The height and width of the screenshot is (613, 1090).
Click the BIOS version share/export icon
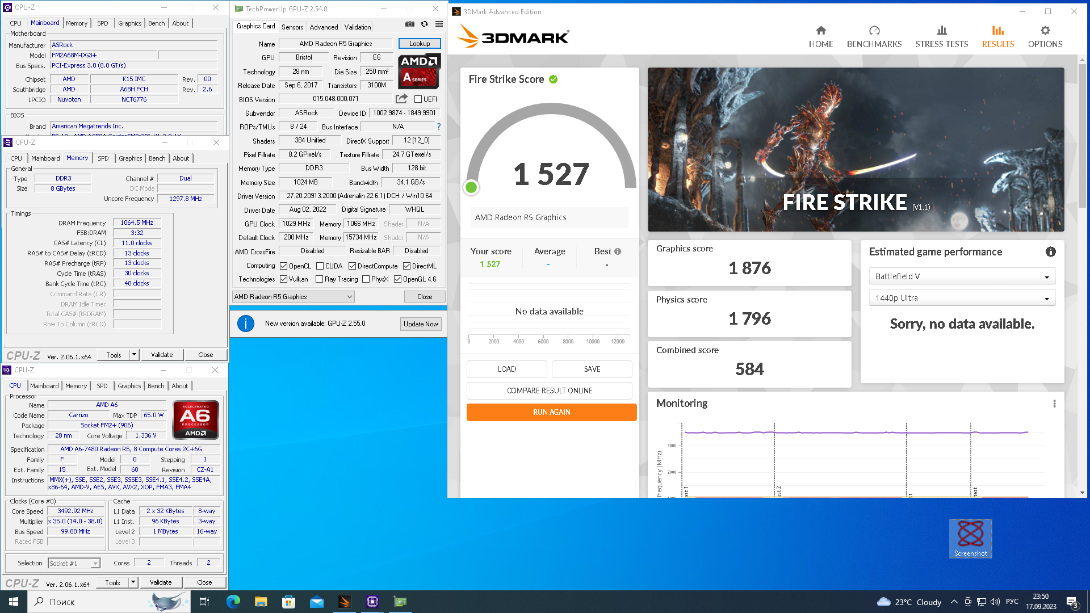tap(401, 99)
